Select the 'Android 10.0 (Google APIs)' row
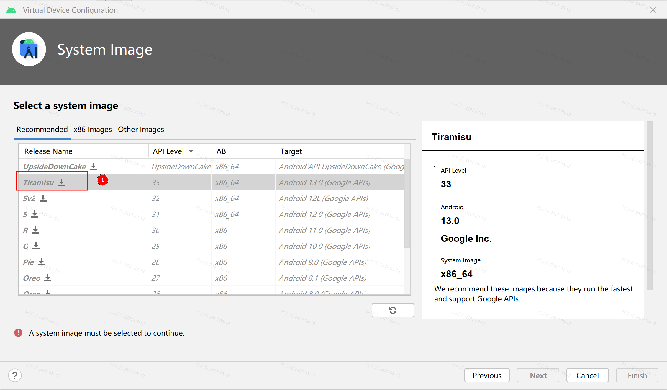This screenshot has width=667, height=390. pyautogui.click(x=212, y=246)
